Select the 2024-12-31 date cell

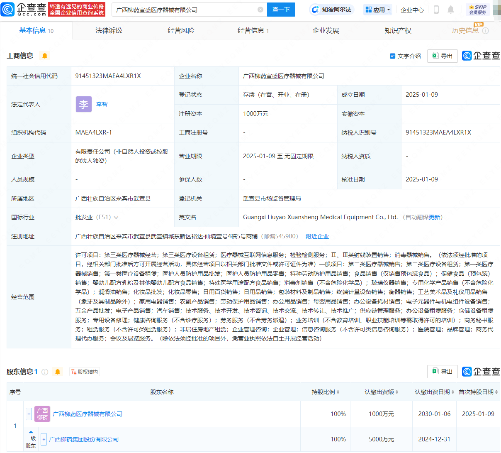[x=434, y=439]
